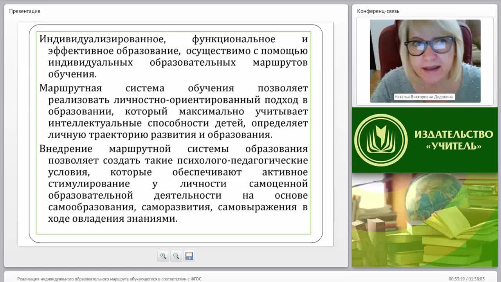
Task: Click the name label Наталья Викторовна Додокина
Action: click(424, 97)
